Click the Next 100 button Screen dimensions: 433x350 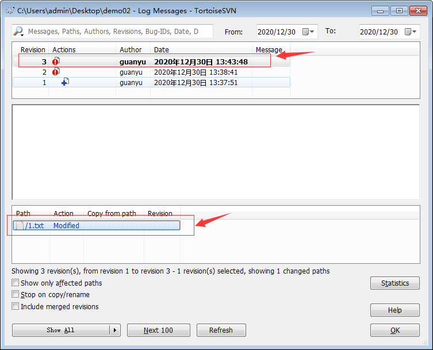pyautogui.click(x=159, y=330)
